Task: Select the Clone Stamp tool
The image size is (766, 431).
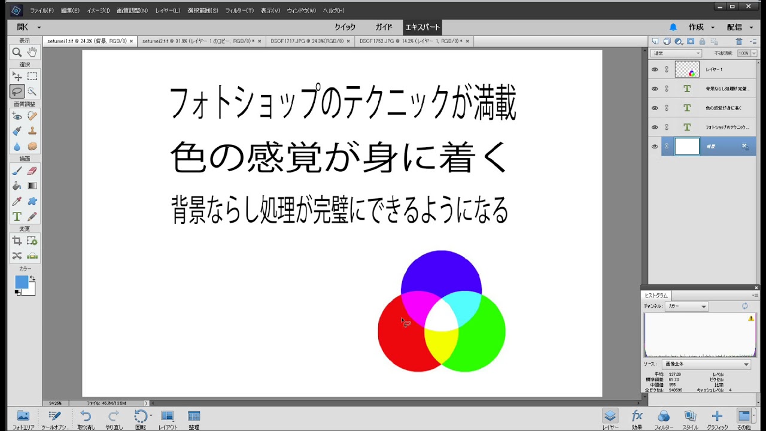Action: click(x=32, y=131)
